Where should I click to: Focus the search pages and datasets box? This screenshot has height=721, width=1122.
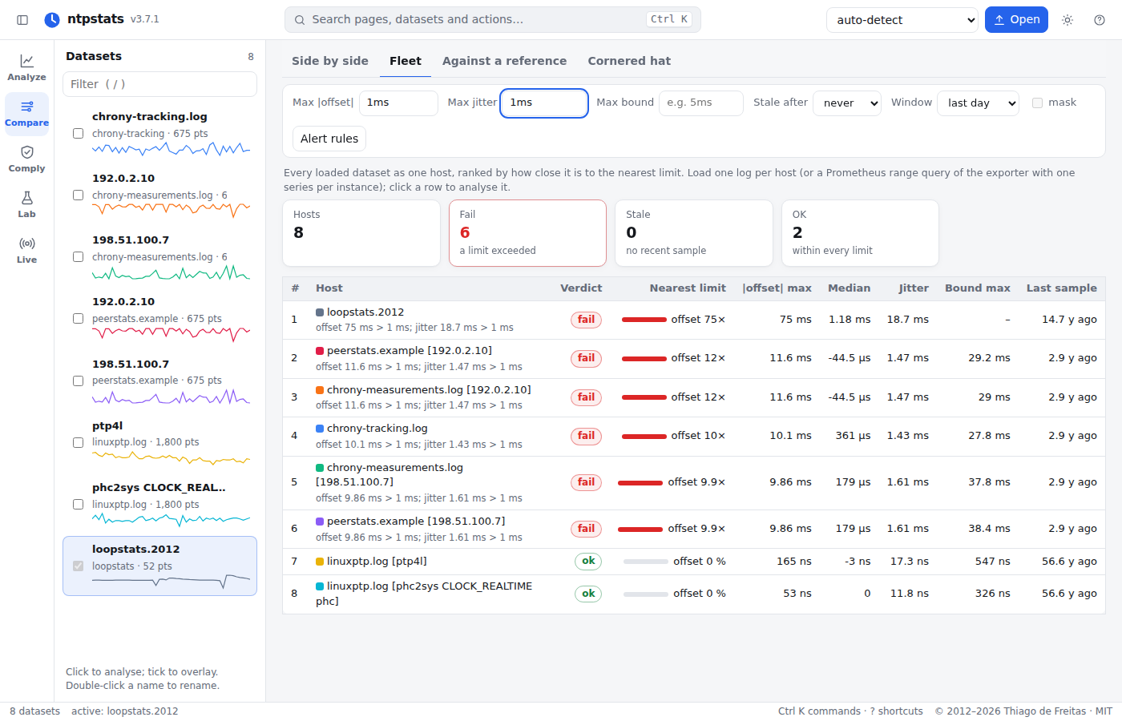coord(493,20)
